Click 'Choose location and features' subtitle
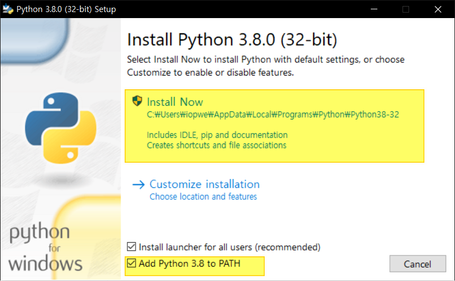 pyautogui.click(x=203, y=197)
